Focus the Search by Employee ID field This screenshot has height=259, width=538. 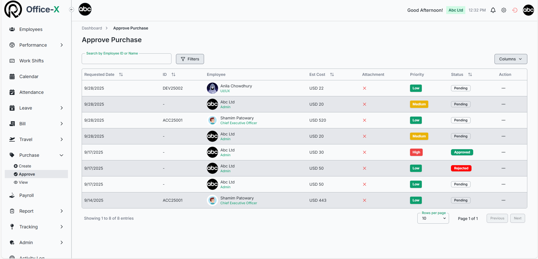click(x=126, y=59)
